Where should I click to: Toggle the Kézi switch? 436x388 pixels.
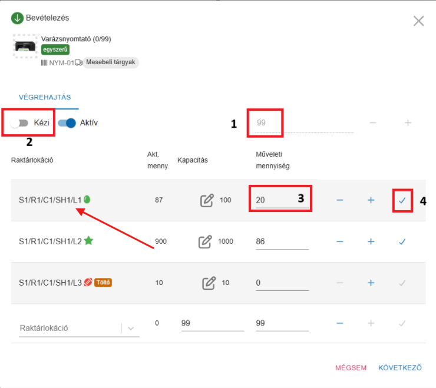pyautogui.click(x=20, y=123)
